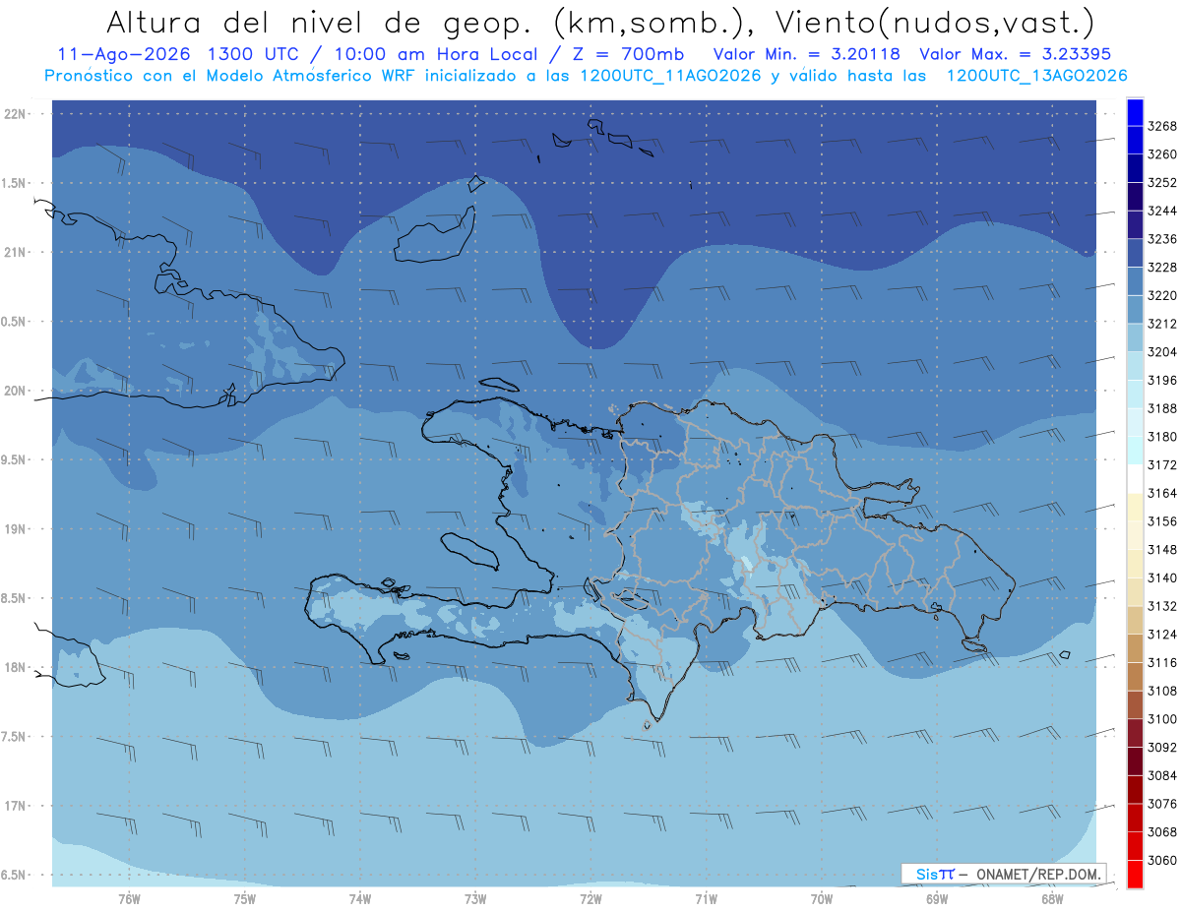Viewport: 1181px width, 912px height.
Task: Pick the dark red swatch between 3092 and 3084
Action: (x=1135, y=761)
